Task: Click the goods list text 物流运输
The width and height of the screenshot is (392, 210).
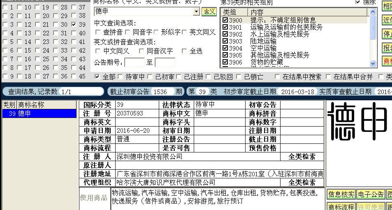Action: point(125,193)
